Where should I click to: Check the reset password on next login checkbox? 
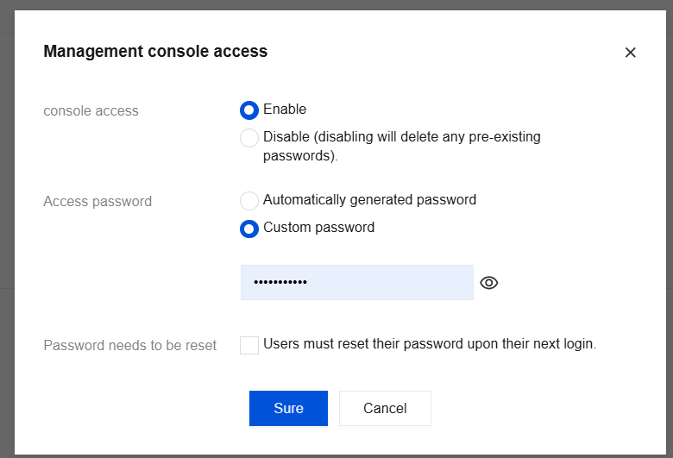point(249,345)
